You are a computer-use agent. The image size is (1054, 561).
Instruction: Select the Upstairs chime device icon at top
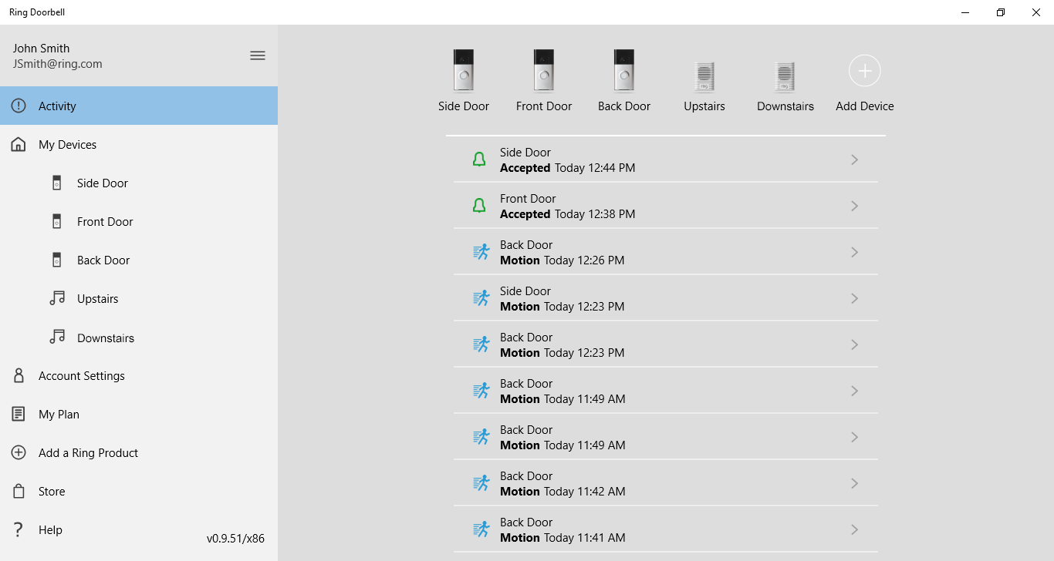pos(704,76)
